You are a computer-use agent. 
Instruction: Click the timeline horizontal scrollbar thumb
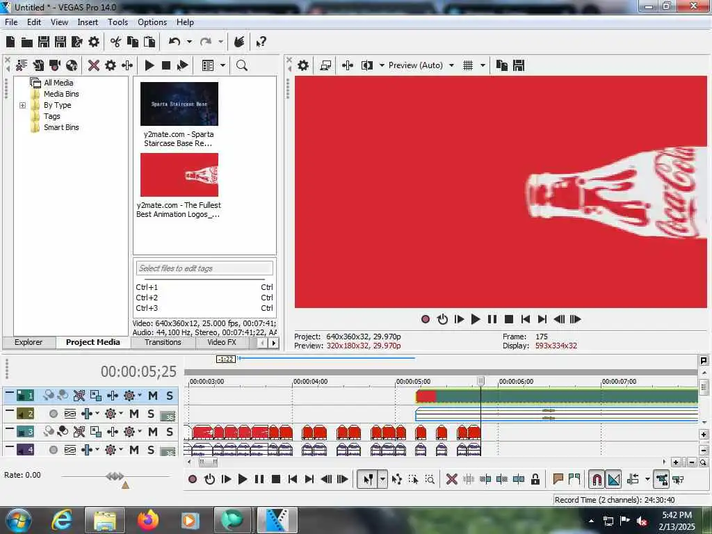[x=209, y=462]
